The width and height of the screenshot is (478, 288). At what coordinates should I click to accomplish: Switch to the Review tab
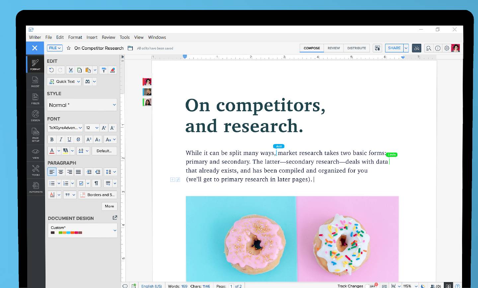coord(333,48)
